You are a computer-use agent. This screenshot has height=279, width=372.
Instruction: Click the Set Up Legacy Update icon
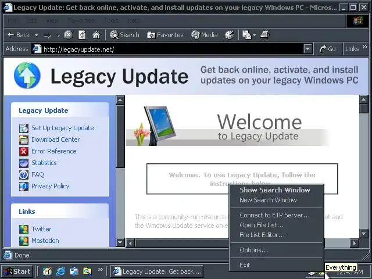point(24,128)
